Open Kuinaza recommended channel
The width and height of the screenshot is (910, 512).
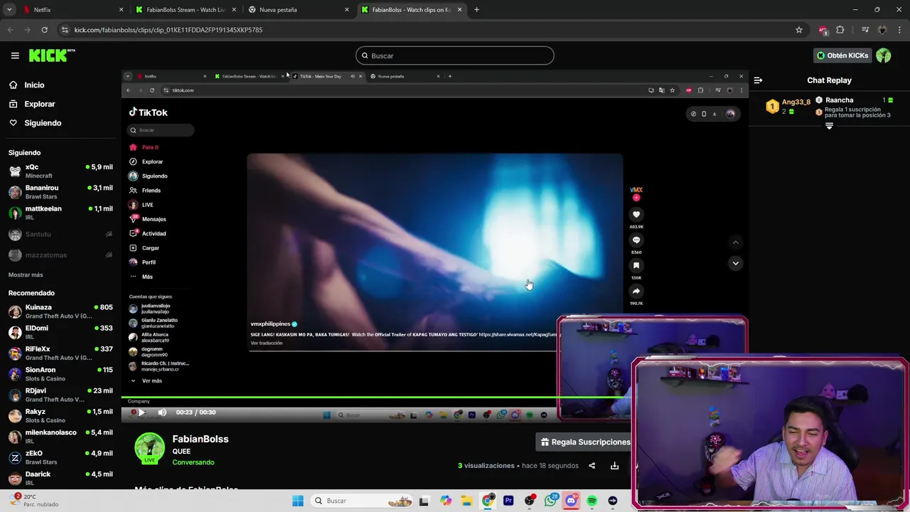[x=60, y=311]
